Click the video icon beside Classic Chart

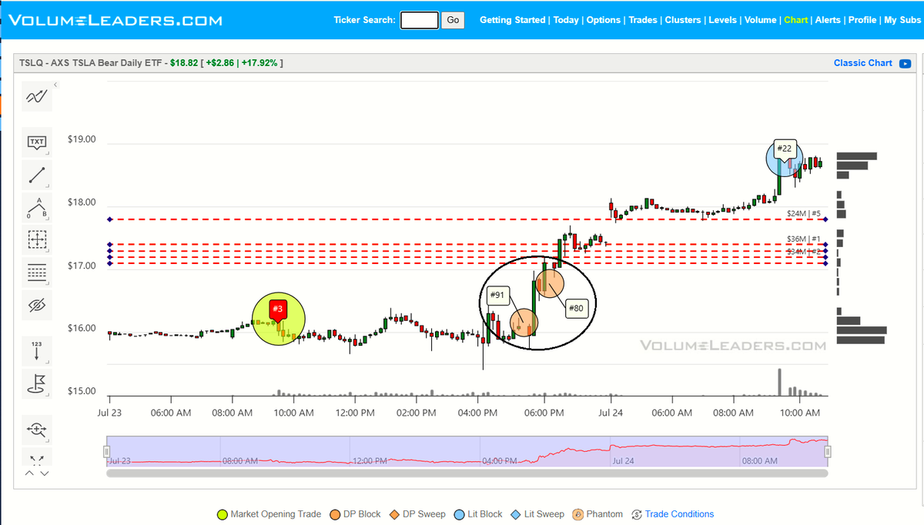(x=906, y=63)
